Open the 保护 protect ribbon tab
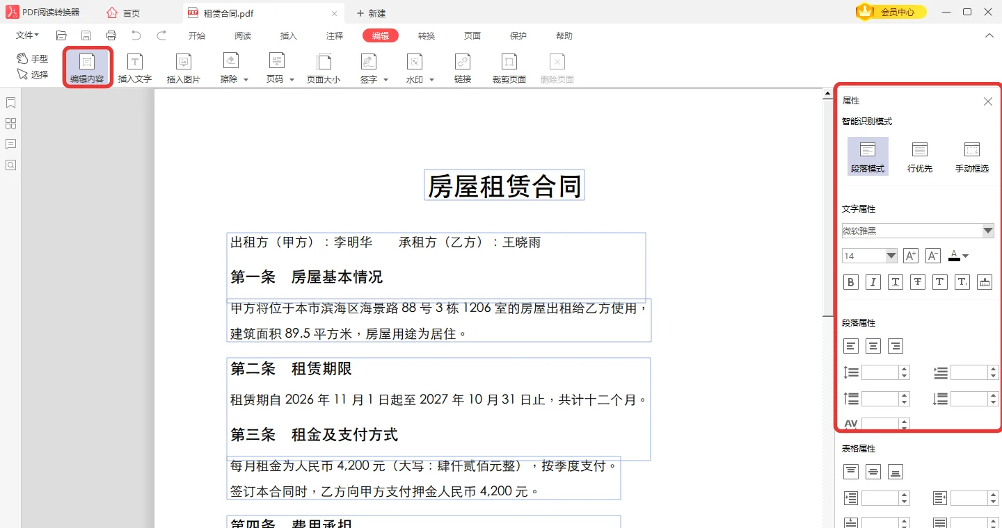 click(518, 36)
